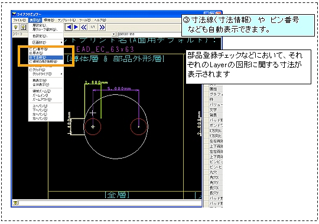Viewport: 319px width, 224px height.
Task: Choose 層設定 from the menu
Action: (x=46, y=25)
